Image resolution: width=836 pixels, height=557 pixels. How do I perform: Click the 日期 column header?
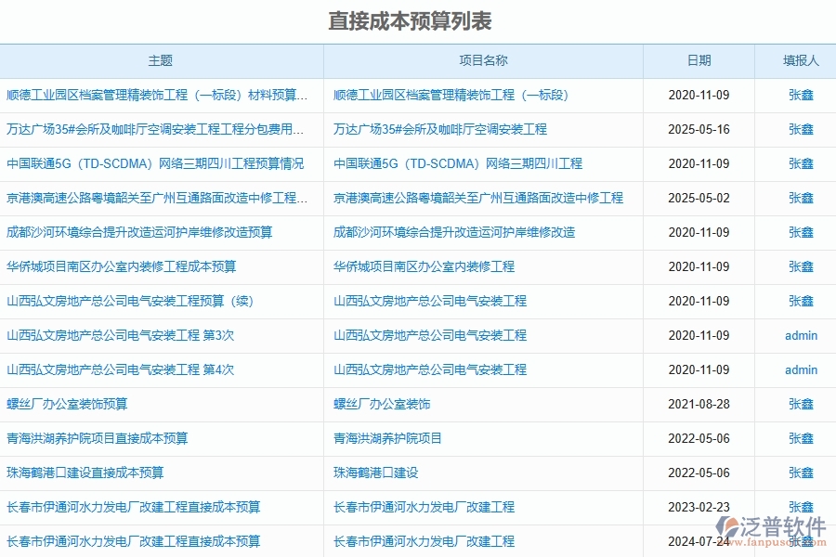tap(700, 60)
